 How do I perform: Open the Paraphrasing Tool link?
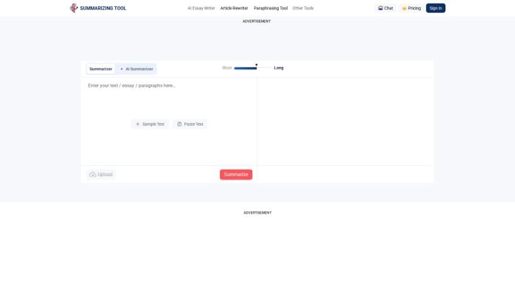coord(270,8)
